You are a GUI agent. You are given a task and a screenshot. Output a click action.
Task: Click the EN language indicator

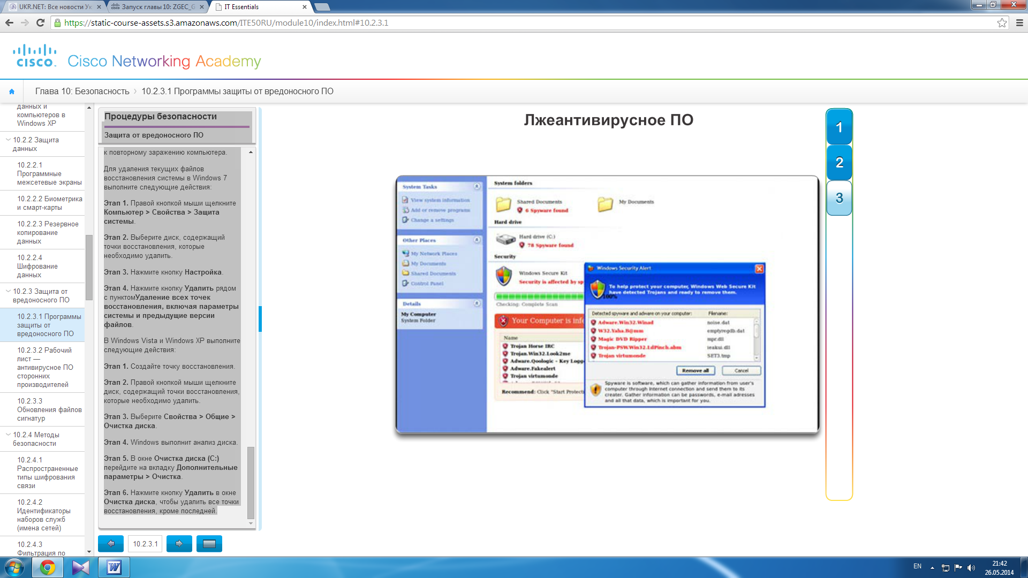point(917,566)
